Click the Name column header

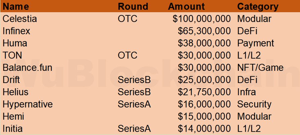(x=16, y=6)
